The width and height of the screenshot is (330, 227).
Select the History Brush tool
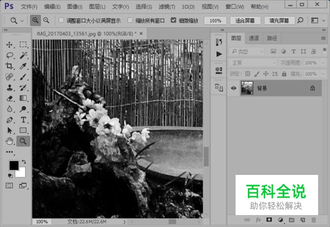point(23,87)
